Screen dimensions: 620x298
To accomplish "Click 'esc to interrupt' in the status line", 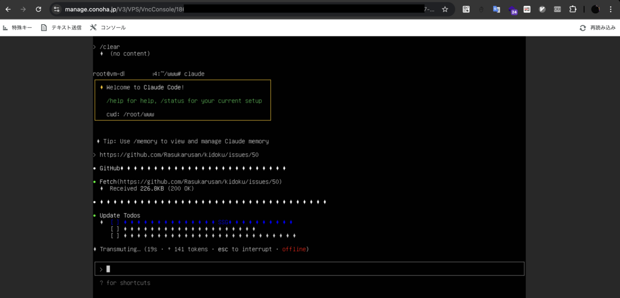I will (245, 249).
